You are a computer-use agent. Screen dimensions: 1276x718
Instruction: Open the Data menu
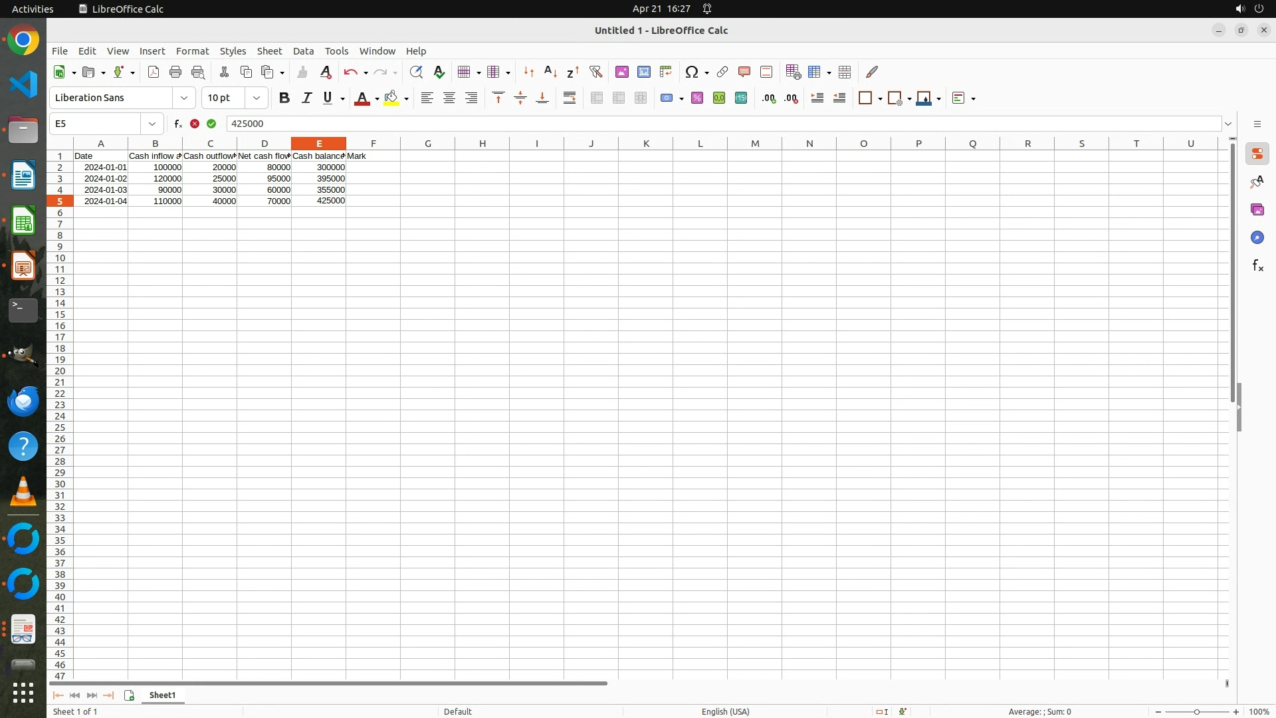(x=303, y=51)
